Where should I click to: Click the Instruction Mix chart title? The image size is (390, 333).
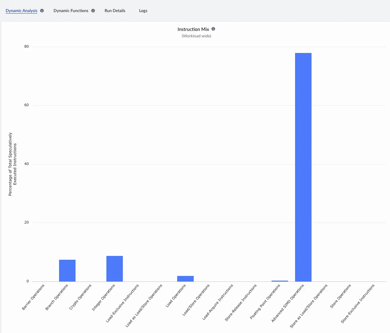[x=193, y=29]
